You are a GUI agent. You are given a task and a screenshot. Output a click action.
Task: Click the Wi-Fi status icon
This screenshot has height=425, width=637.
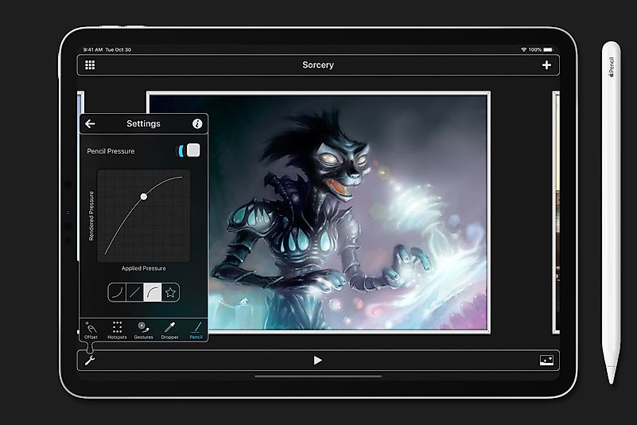pos(523,49)
